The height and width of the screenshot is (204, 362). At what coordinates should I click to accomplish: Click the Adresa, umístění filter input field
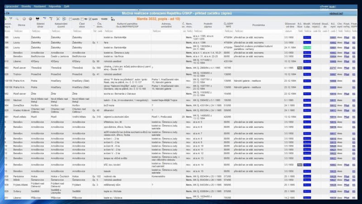166,31
